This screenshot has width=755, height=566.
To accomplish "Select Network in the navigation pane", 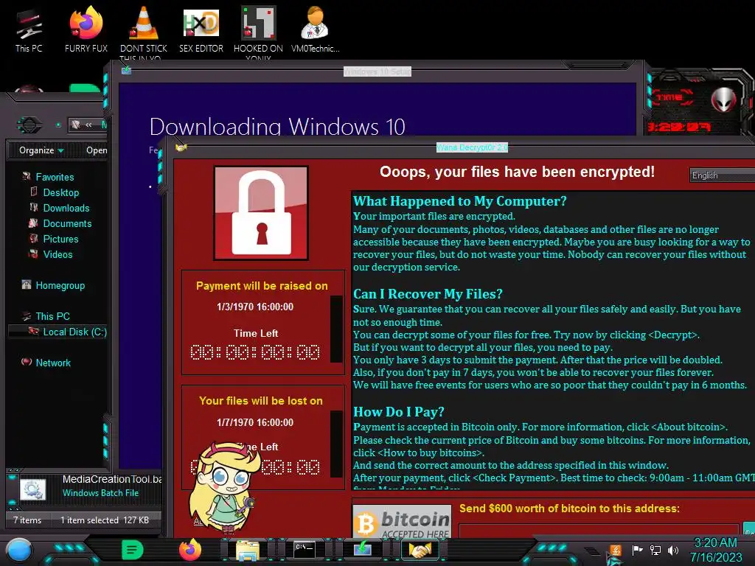I will click(53, 363).
